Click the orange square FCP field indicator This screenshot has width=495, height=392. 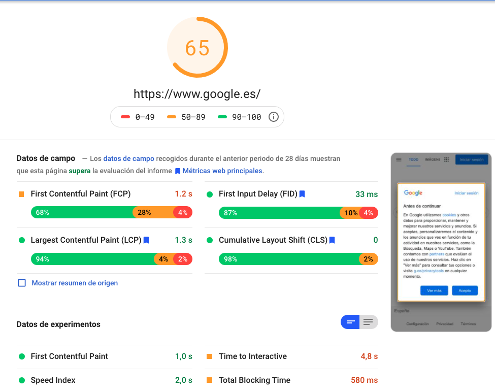pos(21,194)
